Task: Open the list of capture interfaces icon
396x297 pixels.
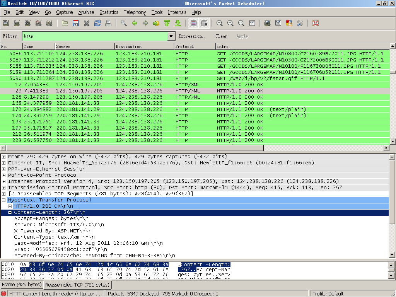Action: tap(6, 23)
